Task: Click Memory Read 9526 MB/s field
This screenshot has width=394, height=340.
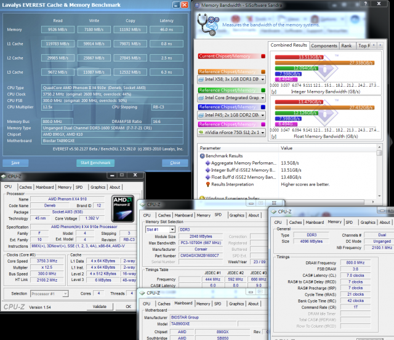Action: (x=58, y=30)
